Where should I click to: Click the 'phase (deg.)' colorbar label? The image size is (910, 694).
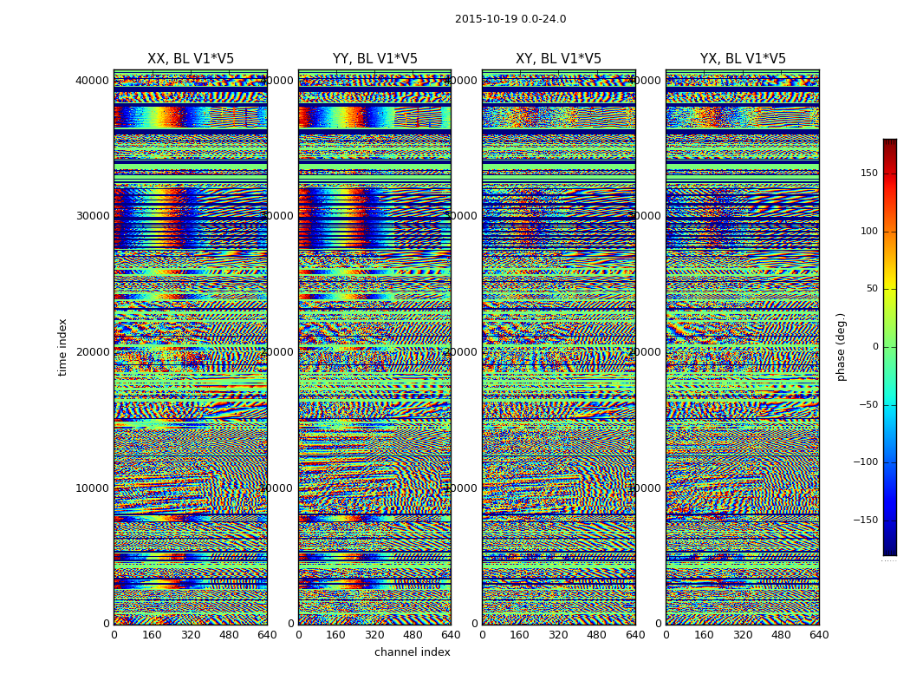[841, 347]
